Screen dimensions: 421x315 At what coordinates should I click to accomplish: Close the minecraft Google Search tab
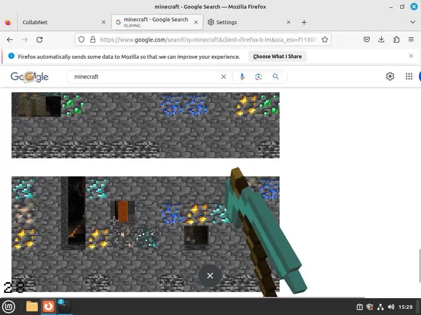[x=196, y=22]
